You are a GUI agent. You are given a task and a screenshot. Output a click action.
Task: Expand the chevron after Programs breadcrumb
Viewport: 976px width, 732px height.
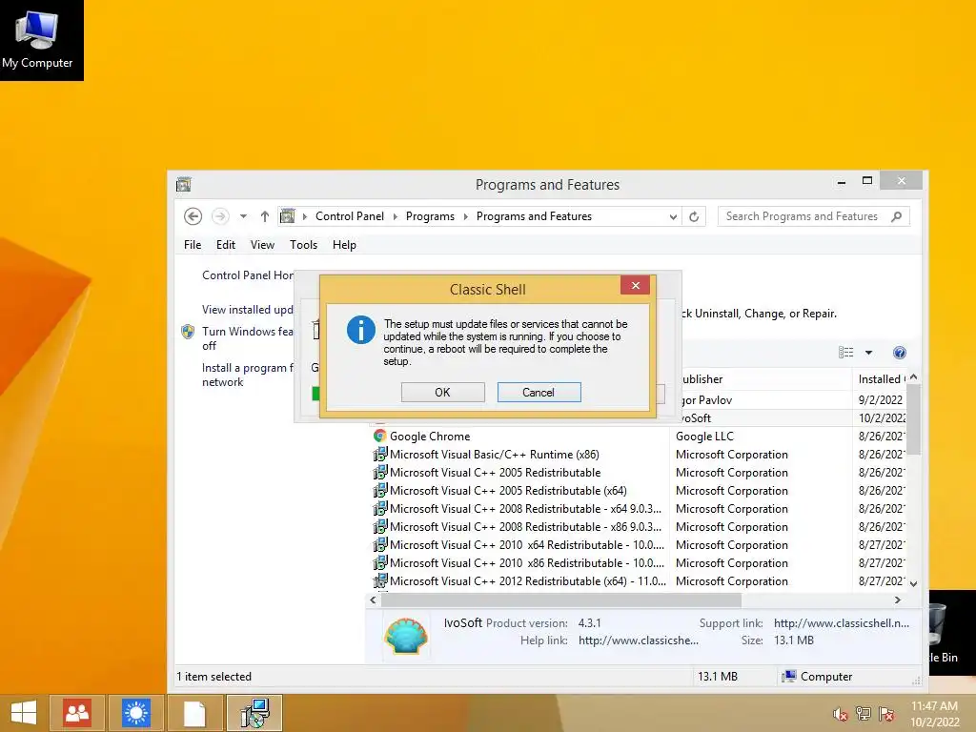(x=465, y=216)
